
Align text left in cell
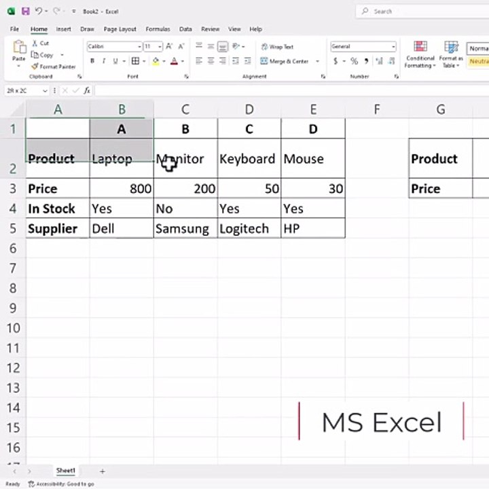[198, 61]
